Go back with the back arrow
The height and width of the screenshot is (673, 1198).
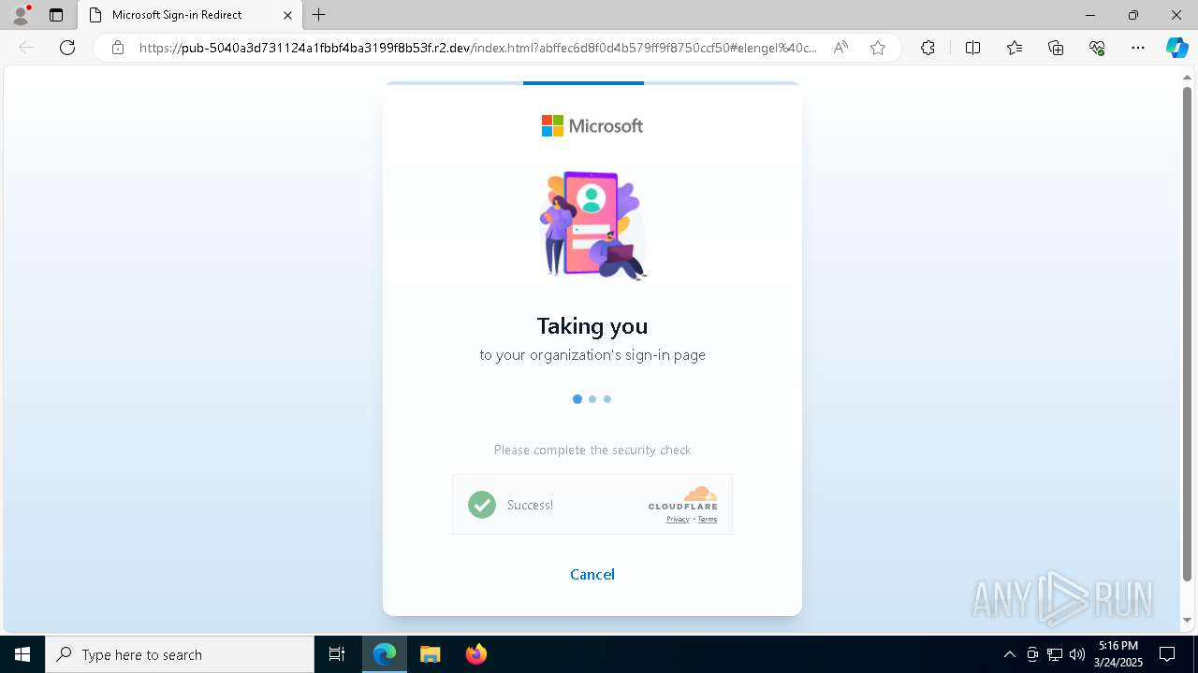[x=26, y=48]
